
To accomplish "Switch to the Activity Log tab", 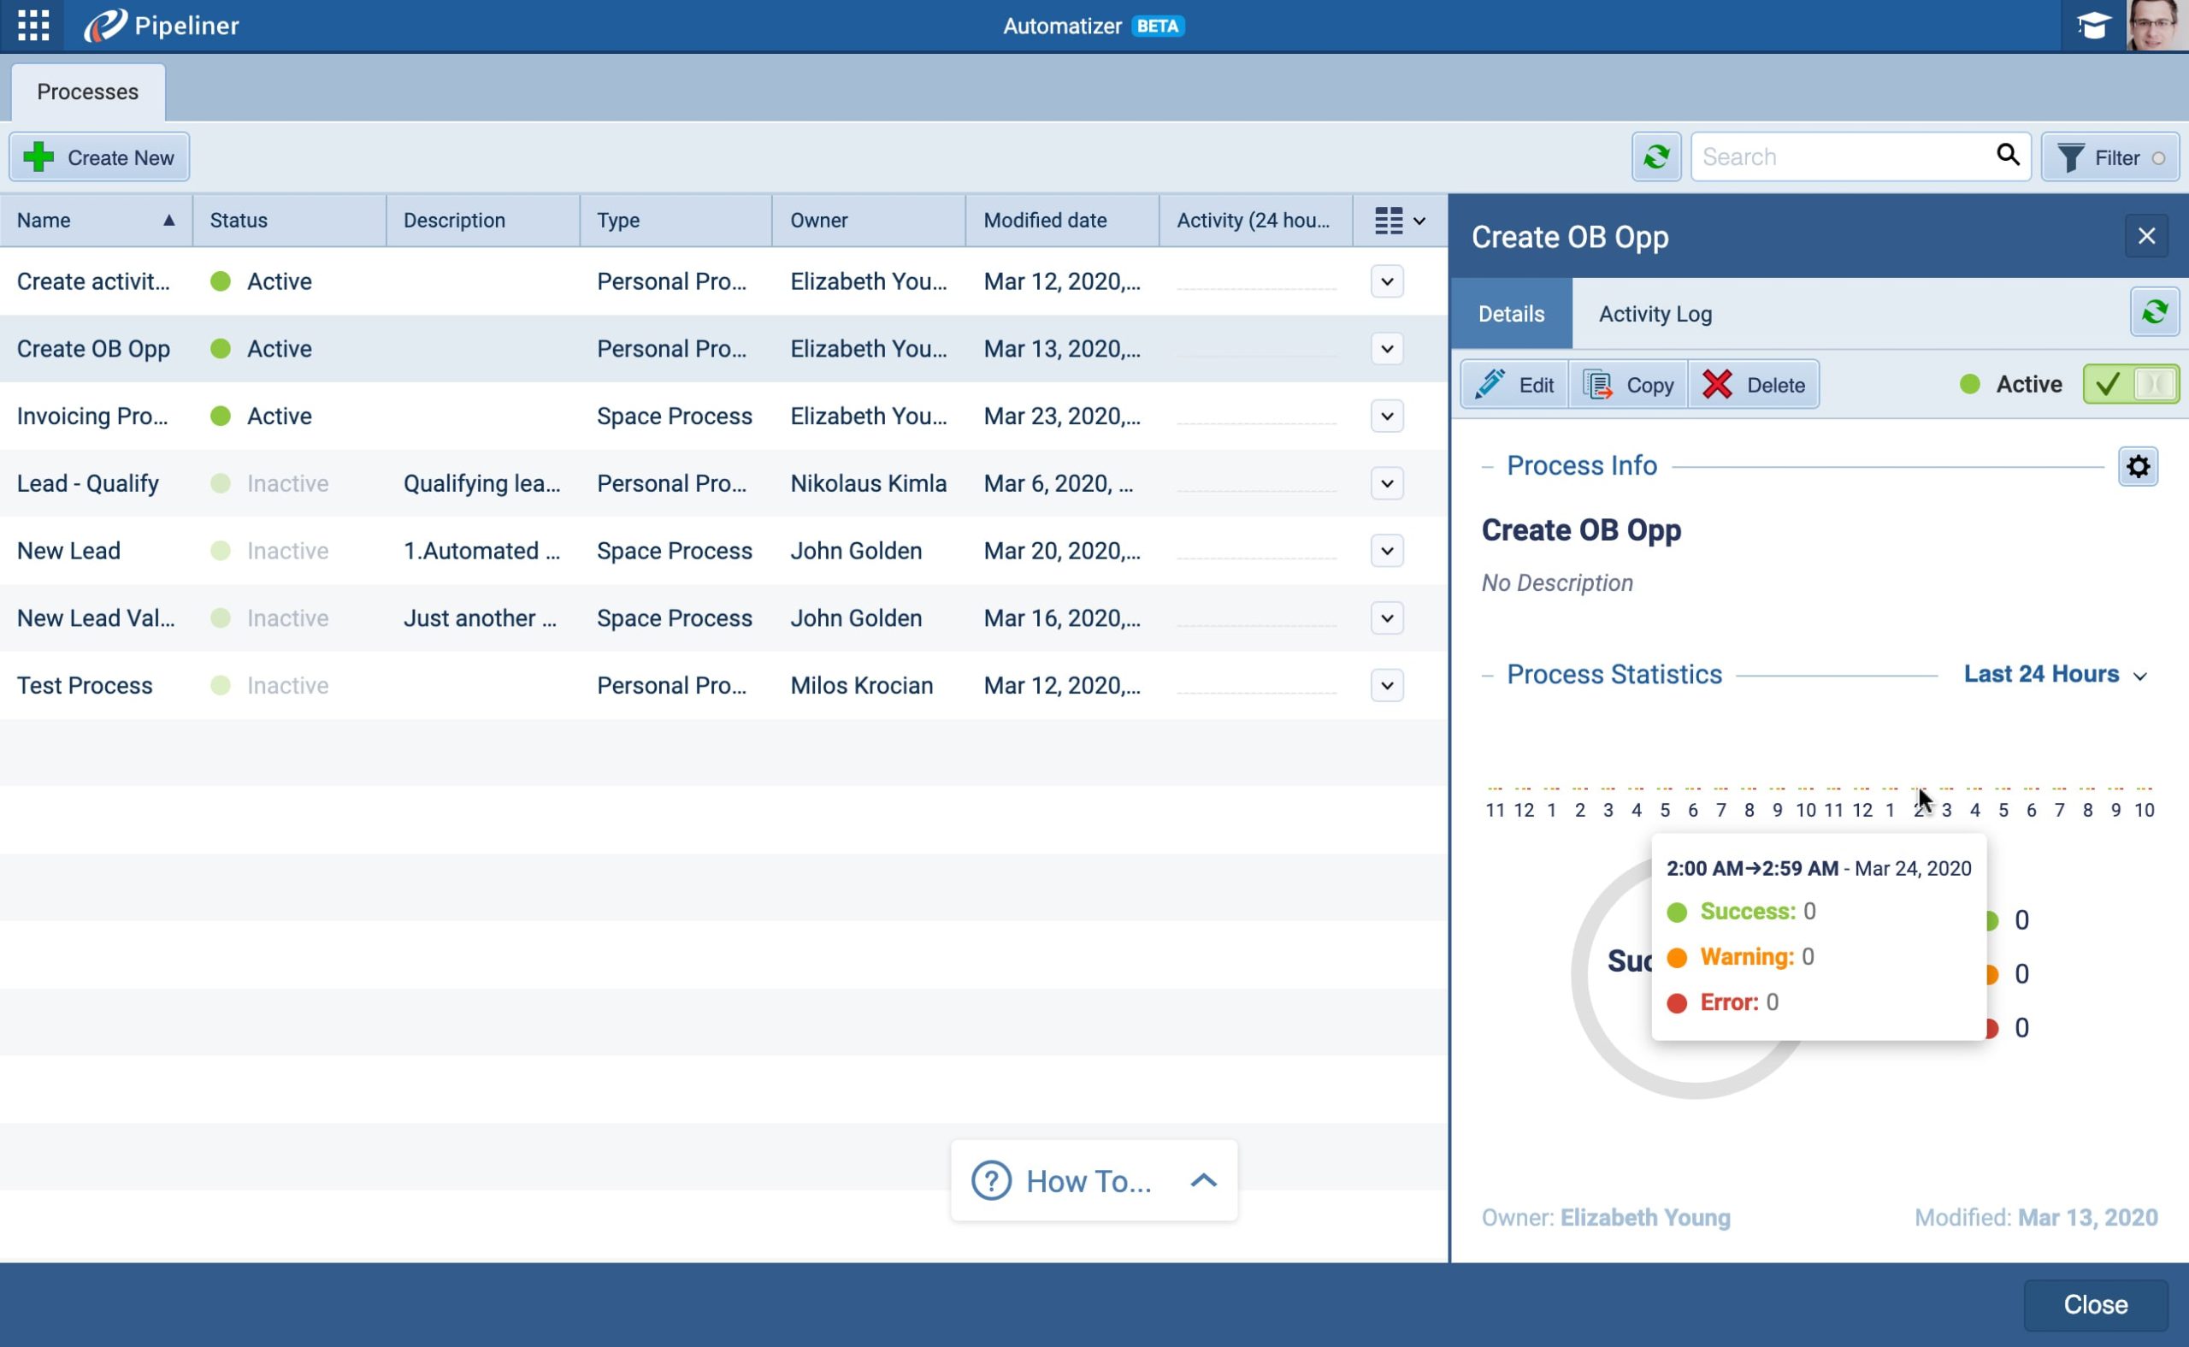I will pyautogui.click(x=1655, y=314).
